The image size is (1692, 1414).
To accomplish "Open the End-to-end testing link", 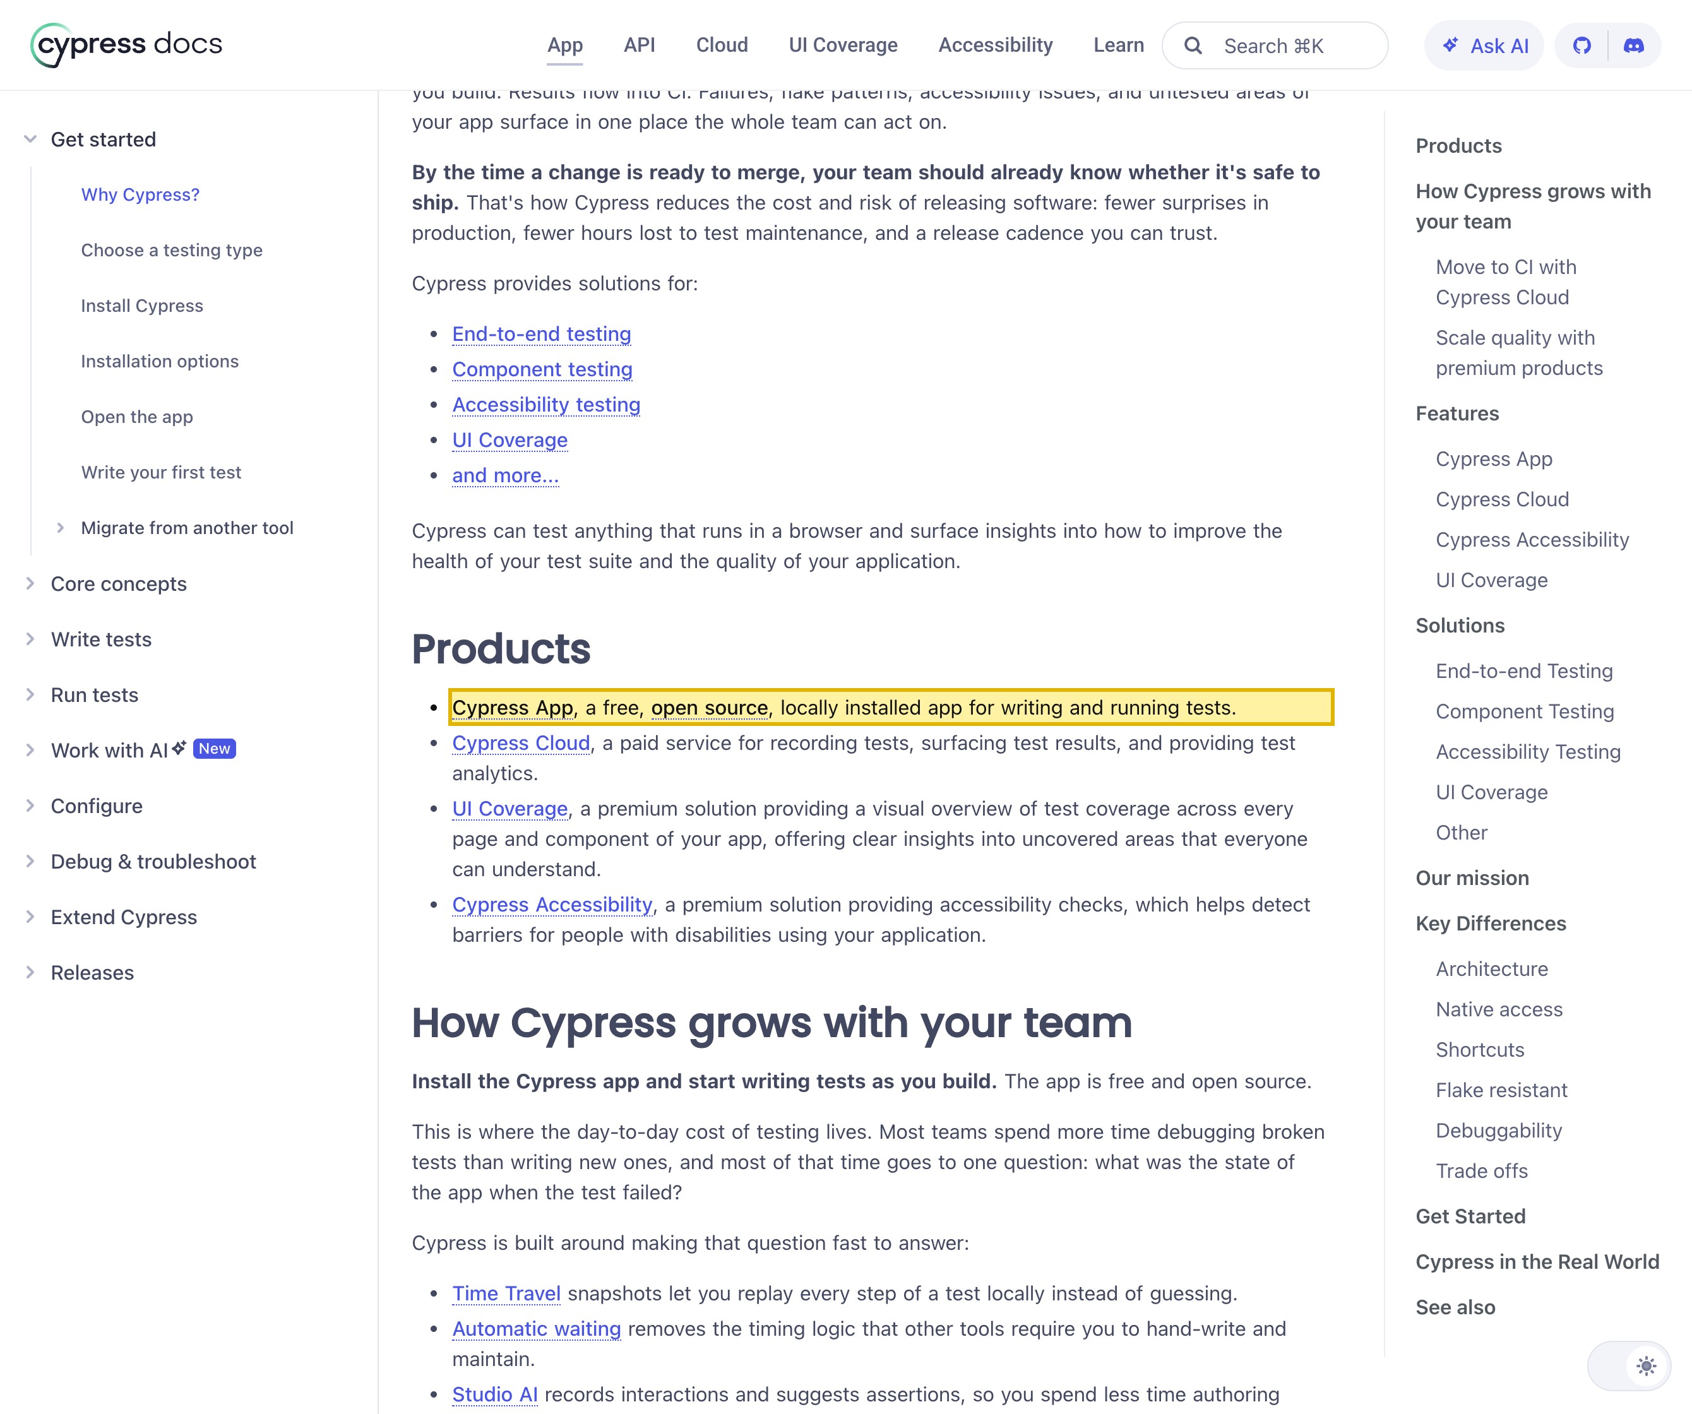I will (x=542, y=333).
